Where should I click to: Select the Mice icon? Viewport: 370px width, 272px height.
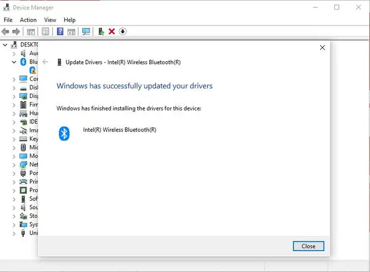[23, 147]
